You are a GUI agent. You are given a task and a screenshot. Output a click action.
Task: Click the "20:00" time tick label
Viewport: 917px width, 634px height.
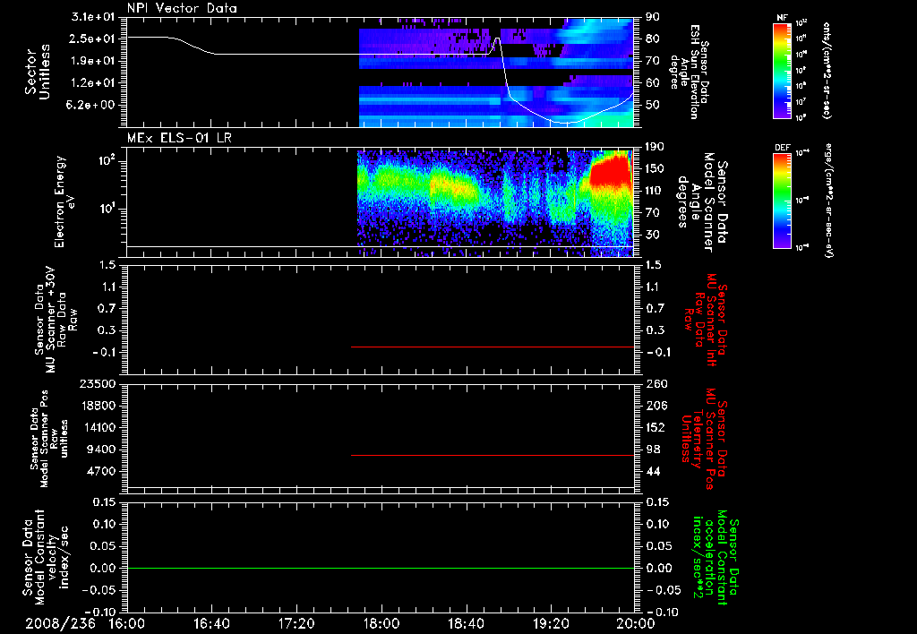(636, 623)
